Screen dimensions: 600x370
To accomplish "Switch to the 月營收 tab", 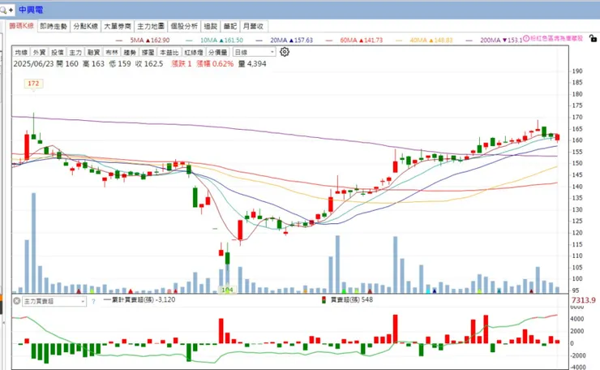I will point(253,26).
